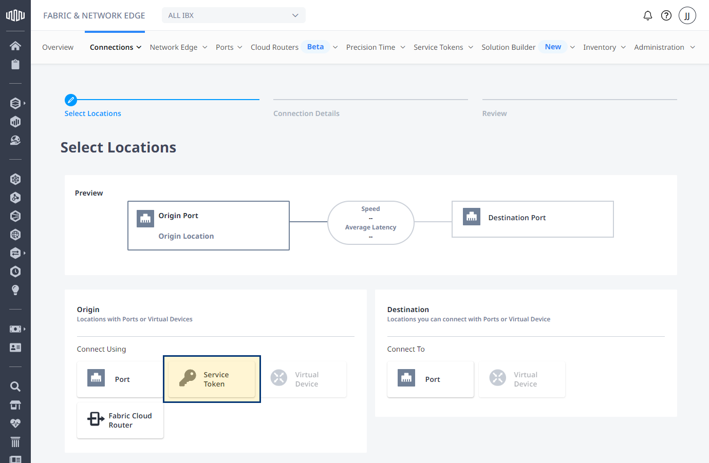Open the help question mark icon
The height and width of the screenshot is (463, 709).
point(666,15)
